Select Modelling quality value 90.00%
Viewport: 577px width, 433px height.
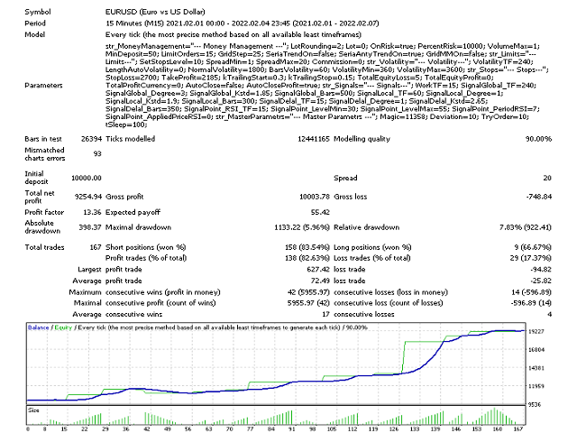(x=538, y=139)
